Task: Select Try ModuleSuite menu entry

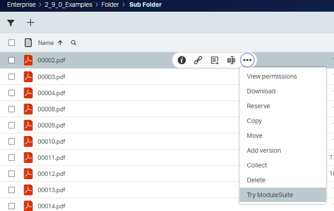Action: point(269,195)
